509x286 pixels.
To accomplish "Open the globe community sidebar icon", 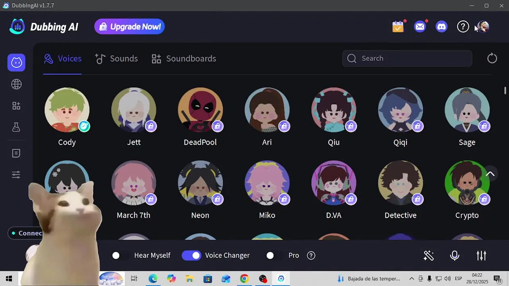I will [x=16, y=84].
